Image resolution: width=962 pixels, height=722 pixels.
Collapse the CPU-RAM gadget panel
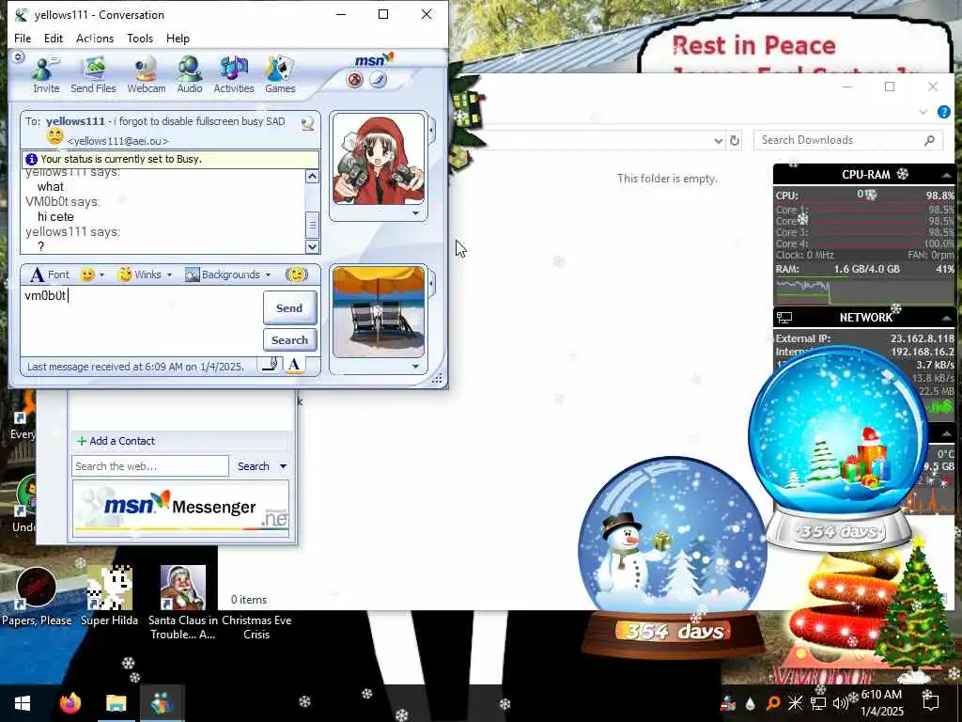pos(946,175)
